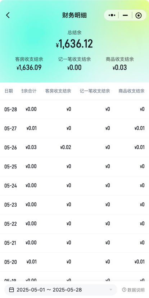This screenshot has width=149, height=298.
Task: Open the 05-27 row
Action: (74, 128)
